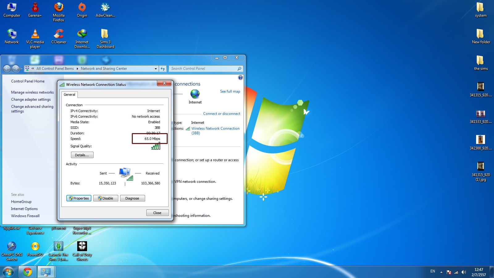Open wireless connection Properties

click(79, 198)
